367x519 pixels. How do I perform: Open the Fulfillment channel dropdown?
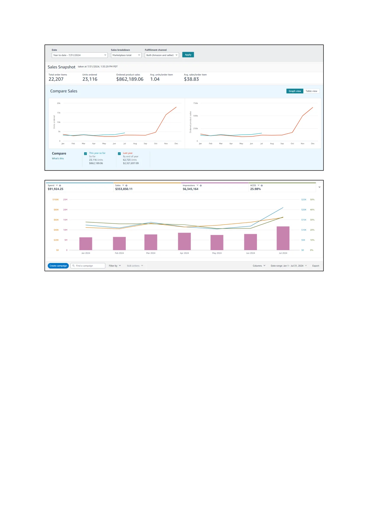point(162,55)
